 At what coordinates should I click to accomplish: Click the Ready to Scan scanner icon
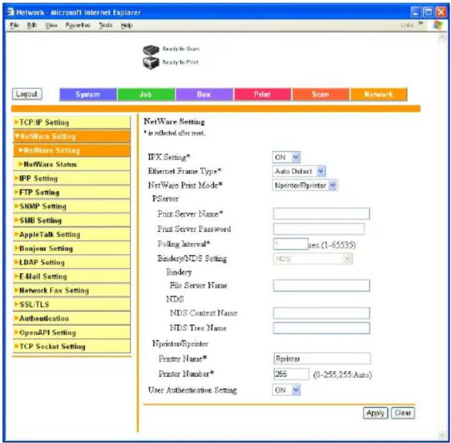[x=150, y=50]
